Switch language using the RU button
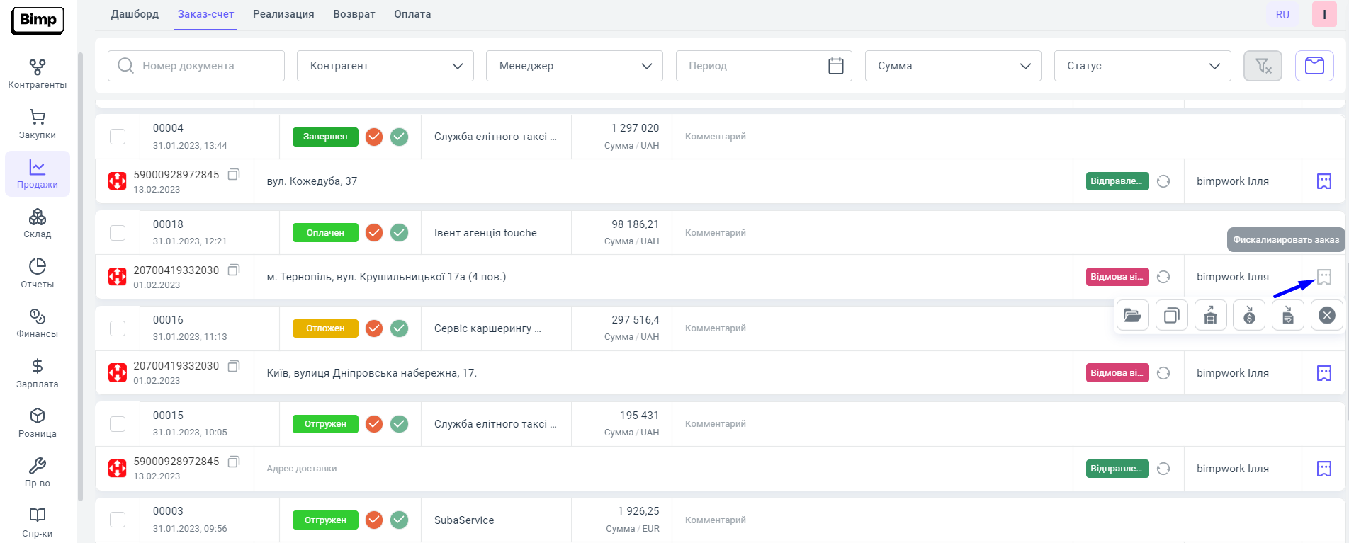Viewport: 1349px width, 543px height. pyautogui.click(x=1282, y=14)
